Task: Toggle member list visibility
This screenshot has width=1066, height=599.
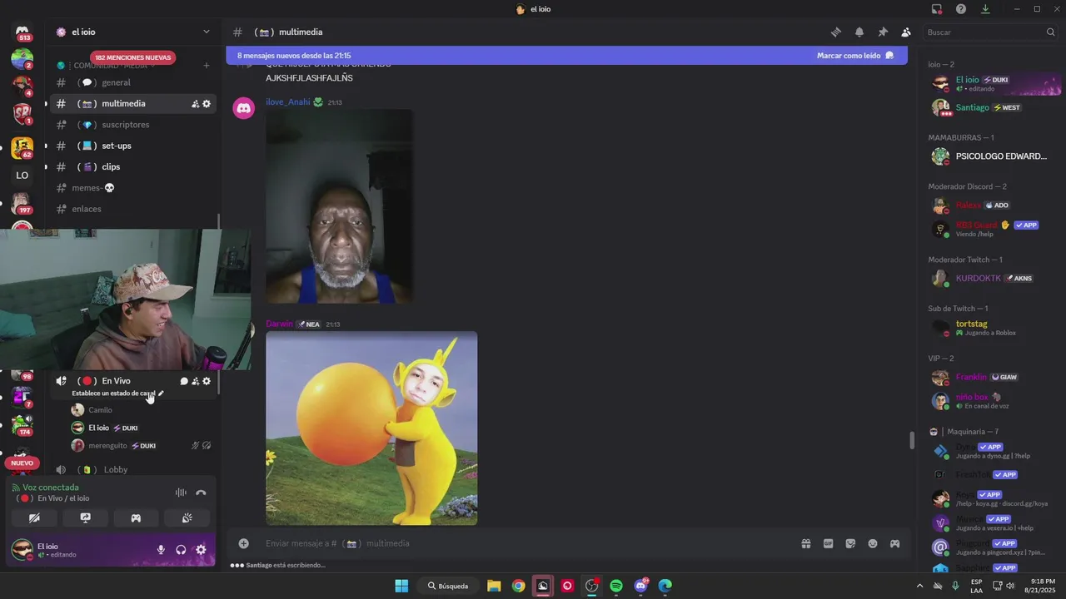Action: click(905, 32)
